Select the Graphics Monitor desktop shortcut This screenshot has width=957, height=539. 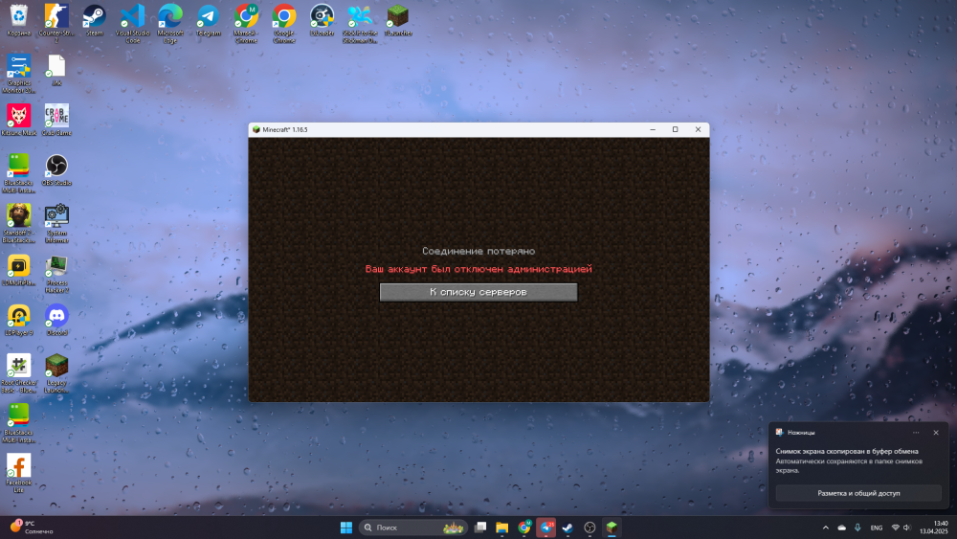coord(19,74)
